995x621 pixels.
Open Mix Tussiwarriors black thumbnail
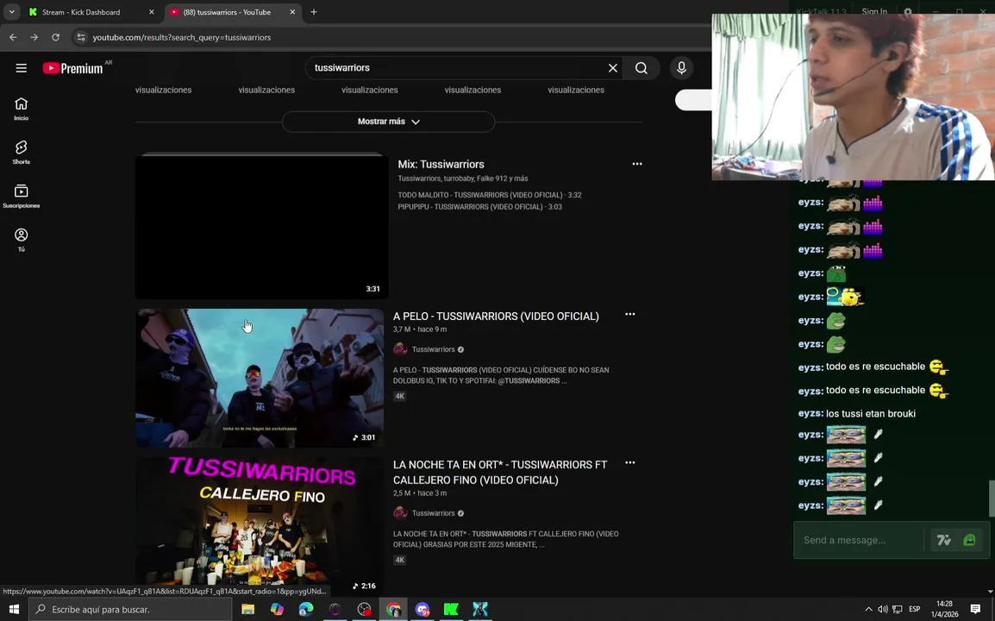(x=261, y=227)
